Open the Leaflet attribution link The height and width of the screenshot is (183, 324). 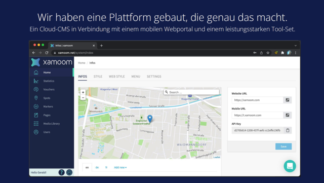click(217, 157)
